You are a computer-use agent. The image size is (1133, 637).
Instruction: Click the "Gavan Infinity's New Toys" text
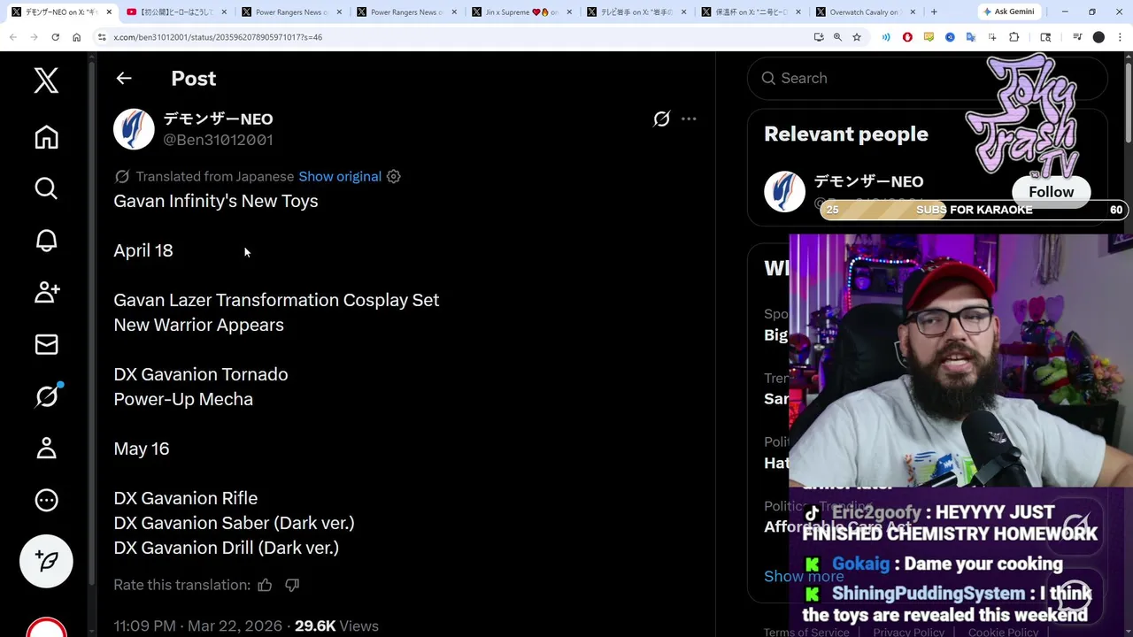[216, 201]
